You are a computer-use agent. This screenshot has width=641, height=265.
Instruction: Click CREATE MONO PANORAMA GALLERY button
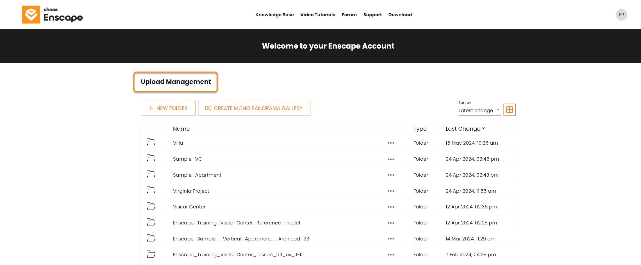pyautogui.click(x=254, y=108)
